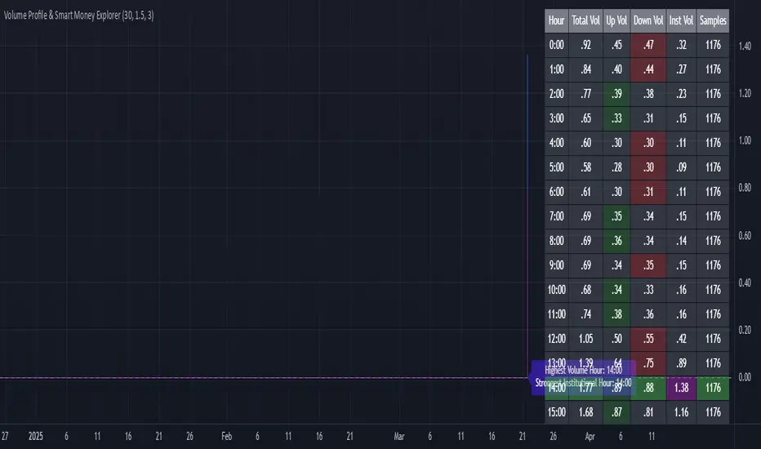Screen dimensions: 761x449
Task: Select the .92 Total Vol cell in the 0:00 row
Action: (585, 45)
